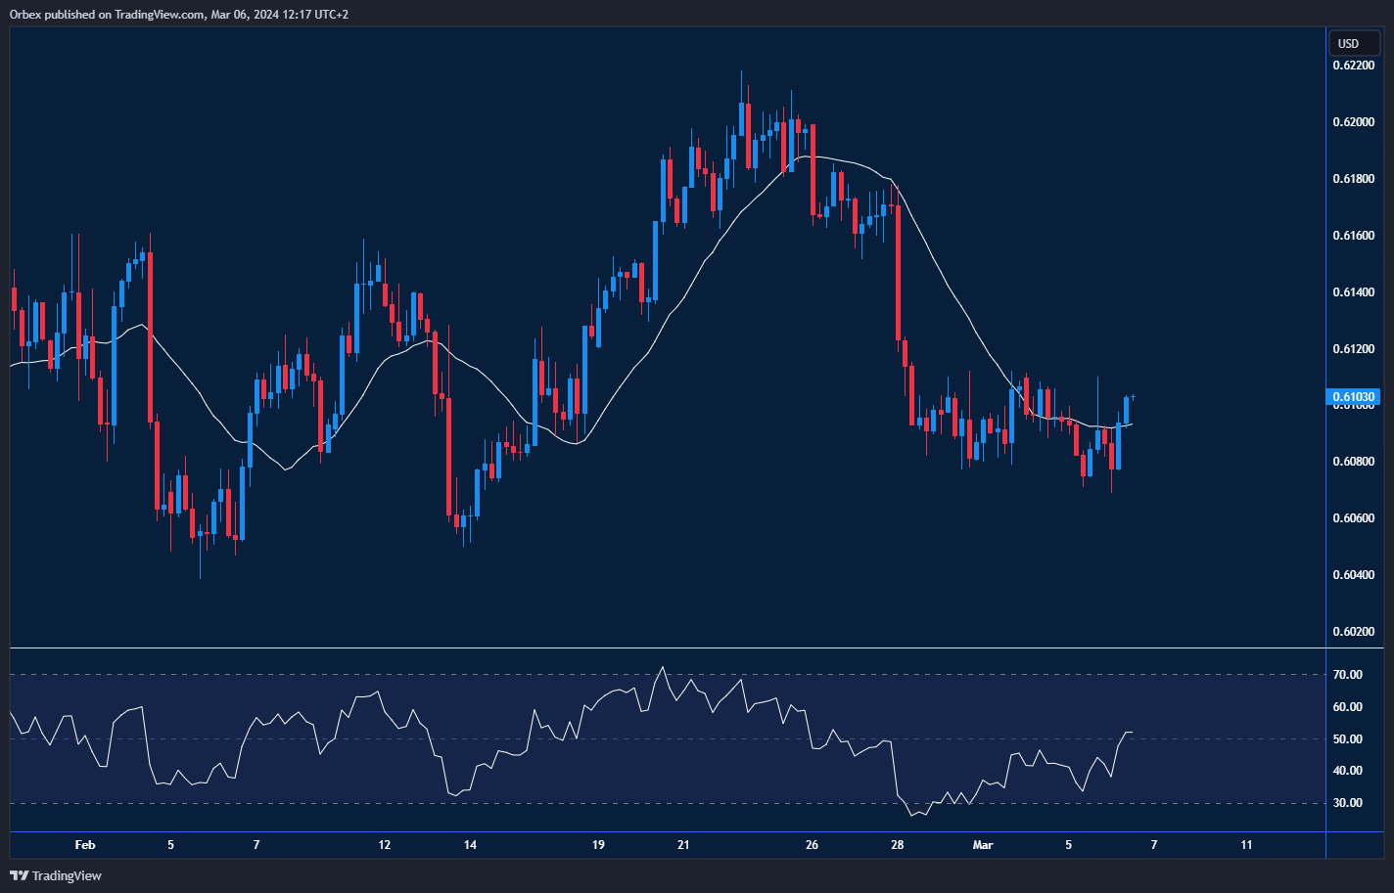Click the 0.60200 price axis label
This screenshot has width=1394, height=893.
pos(1352,631)
